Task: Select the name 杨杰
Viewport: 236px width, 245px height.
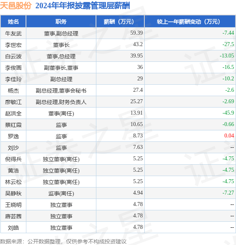Action: click(x=13, y=91)
